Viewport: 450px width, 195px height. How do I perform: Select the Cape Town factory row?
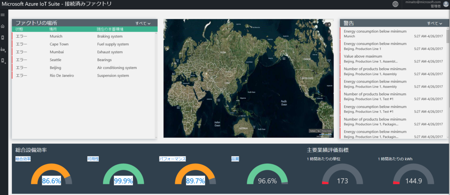[x=83, y=44]
